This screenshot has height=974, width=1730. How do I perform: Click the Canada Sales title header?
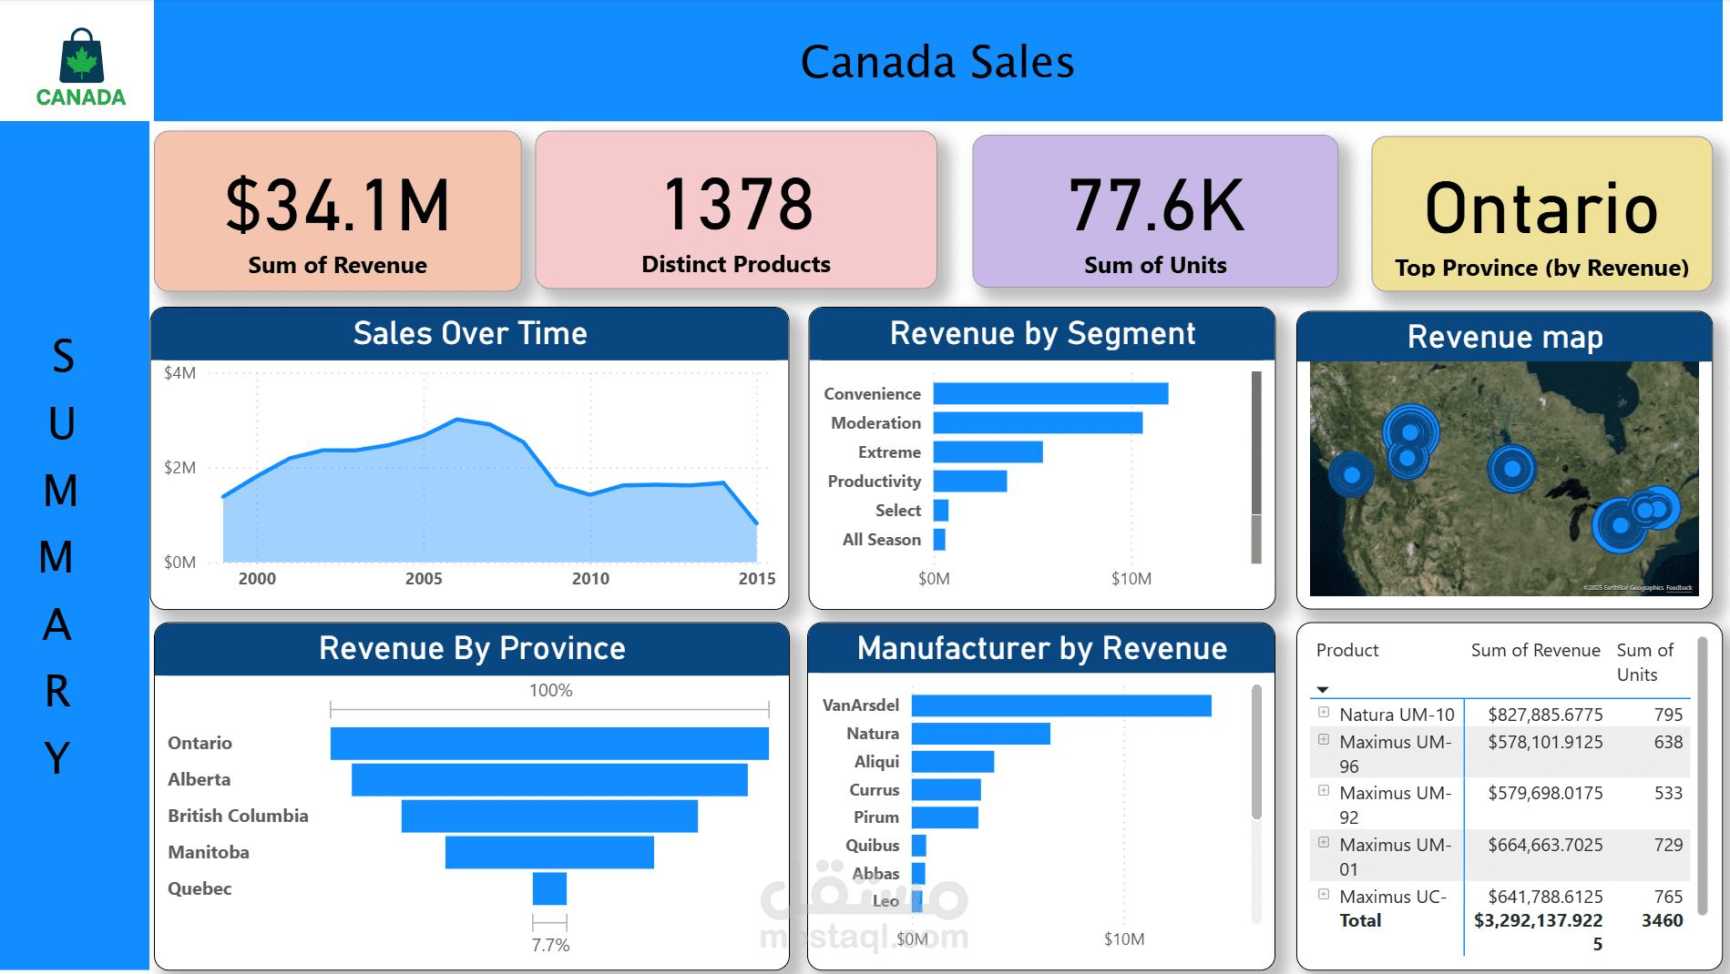click(937, 62)
